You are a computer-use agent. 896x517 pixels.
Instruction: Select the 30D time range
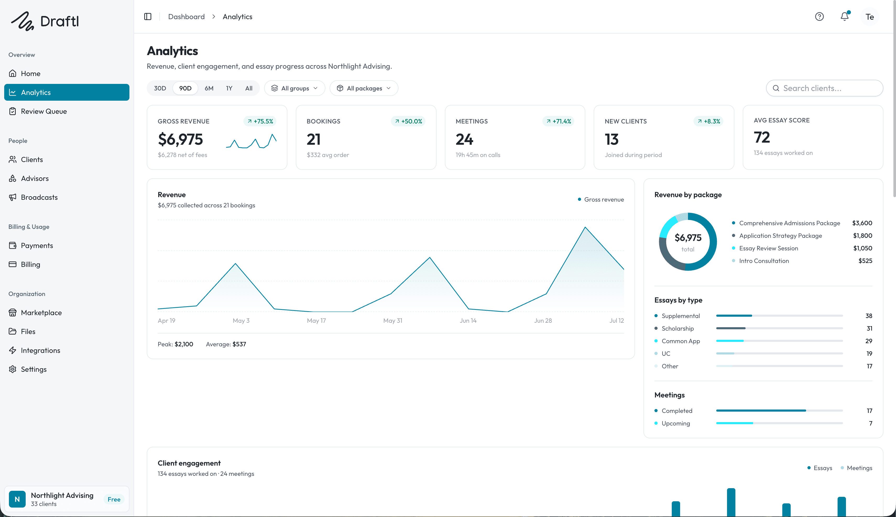pyautogui.click(x=160, y=88)
